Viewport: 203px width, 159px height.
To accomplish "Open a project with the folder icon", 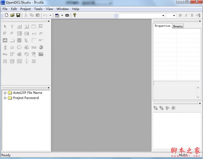I will click(x=12, y=15).
